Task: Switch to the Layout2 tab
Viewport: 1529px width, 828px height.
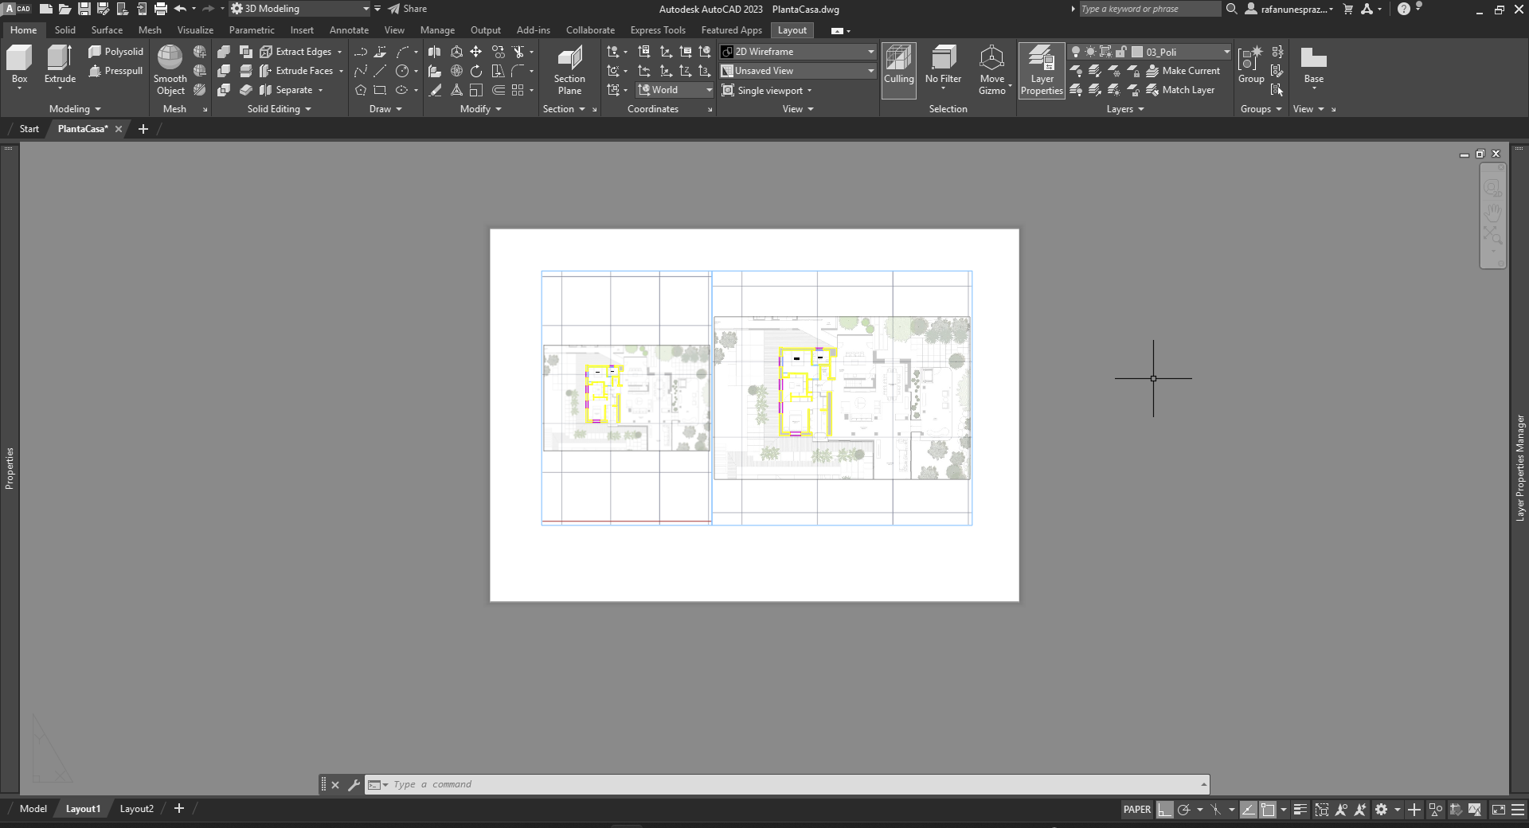Action: coord(136,809)
